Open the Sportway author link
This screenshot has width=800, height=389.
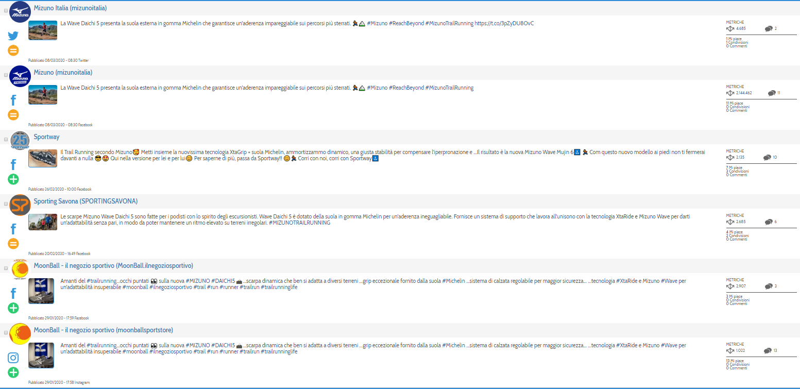pos(46,137)
